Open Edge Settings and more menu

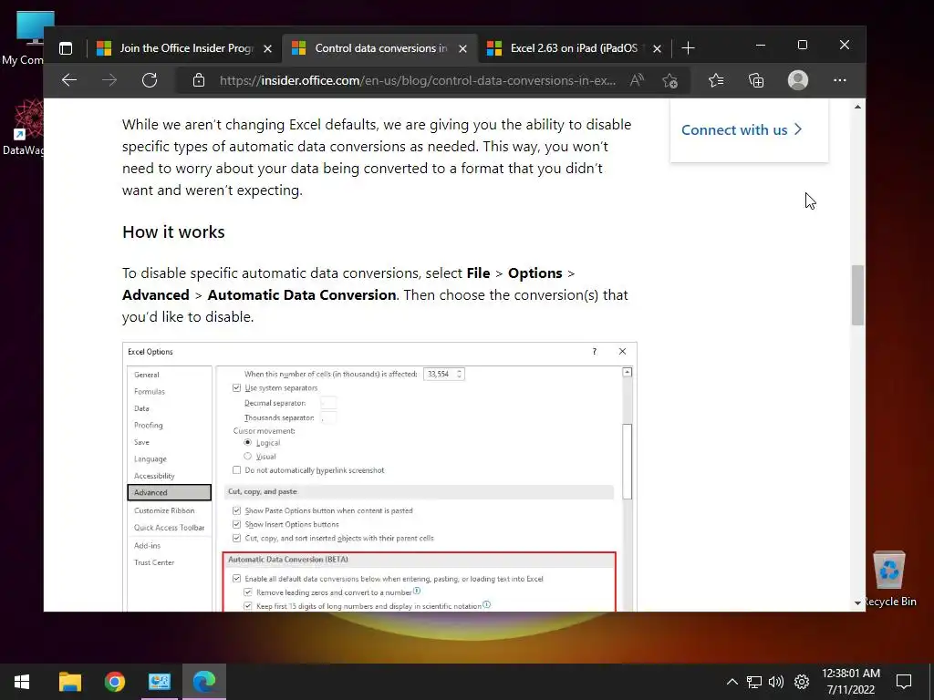tap(840, 80)
